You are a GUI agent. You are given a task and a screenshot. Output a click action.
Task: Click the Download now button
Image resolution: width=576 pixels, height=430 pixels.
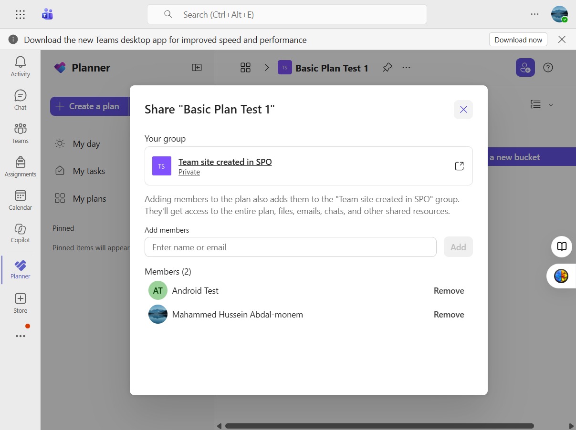point(518,40)
